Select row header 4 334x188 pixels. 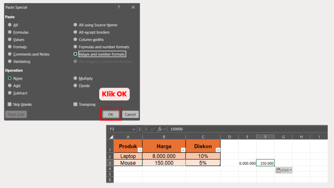110,169
